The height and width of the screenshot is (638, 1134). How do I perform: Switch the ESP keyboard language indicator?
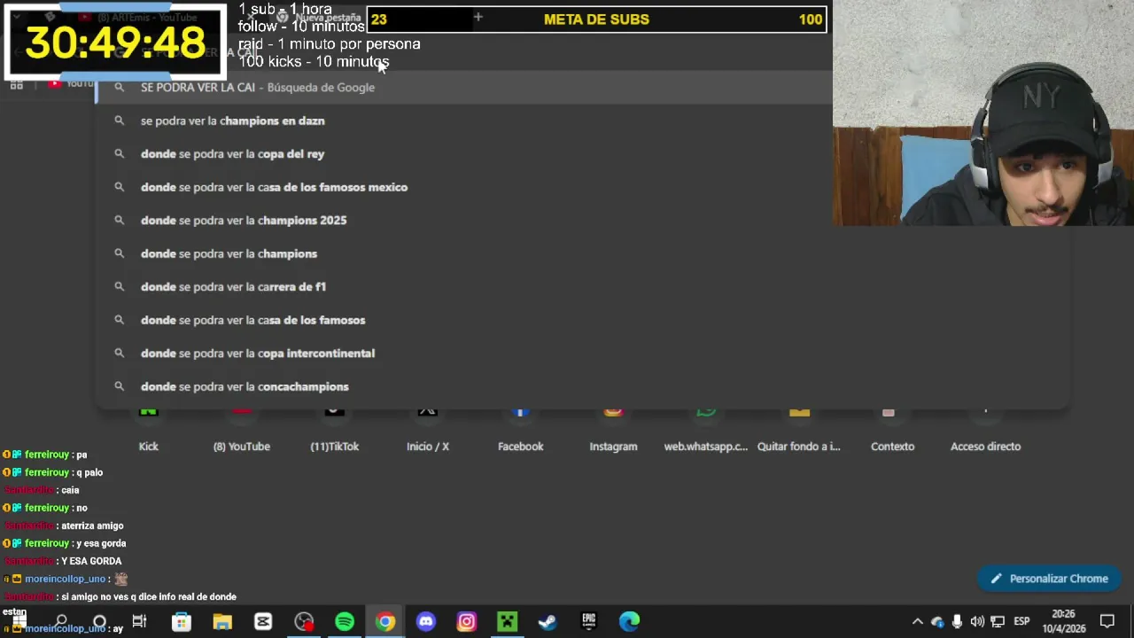(x=1021, y=621)
